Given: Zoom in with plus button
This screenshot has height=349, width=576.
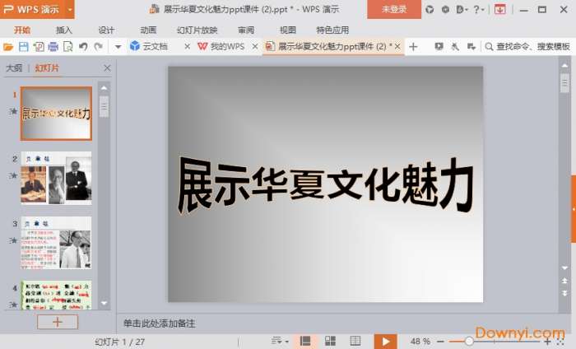Looking at the screenshot, I should click(547, 342).
